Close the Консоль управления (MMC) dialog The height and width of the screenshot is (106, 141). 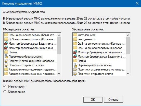tap(137, 3)
